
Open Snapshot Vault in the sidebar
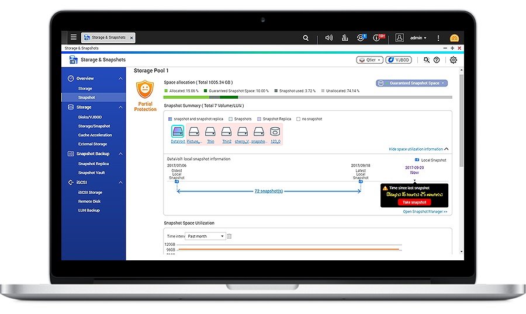[x=92, y=173]
